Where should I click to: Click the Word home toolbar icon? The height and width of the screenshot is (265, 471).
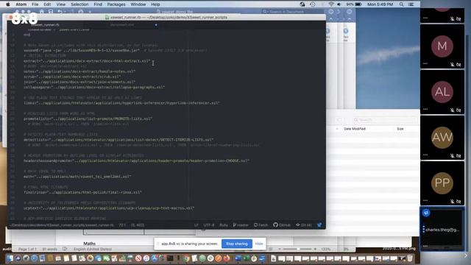pyautogui.click(x=42, y=12)
